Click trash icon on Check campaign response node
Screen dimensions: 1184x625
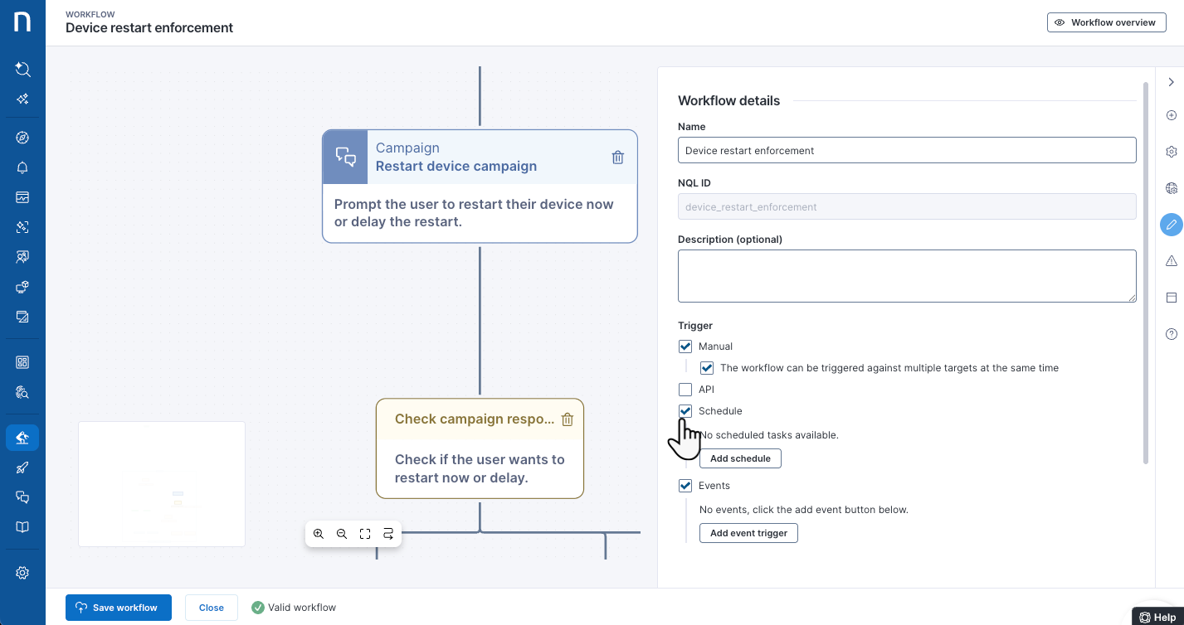coord(568,419)
